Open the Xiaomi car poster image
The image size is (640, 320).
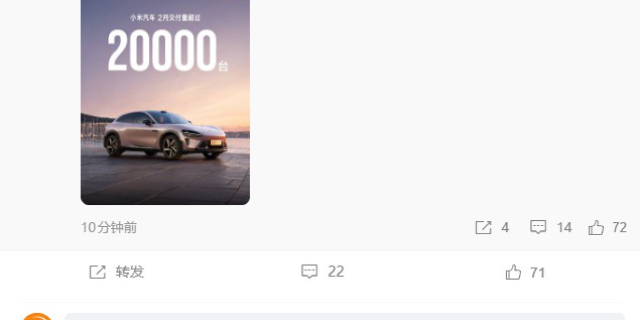(165, 102)
